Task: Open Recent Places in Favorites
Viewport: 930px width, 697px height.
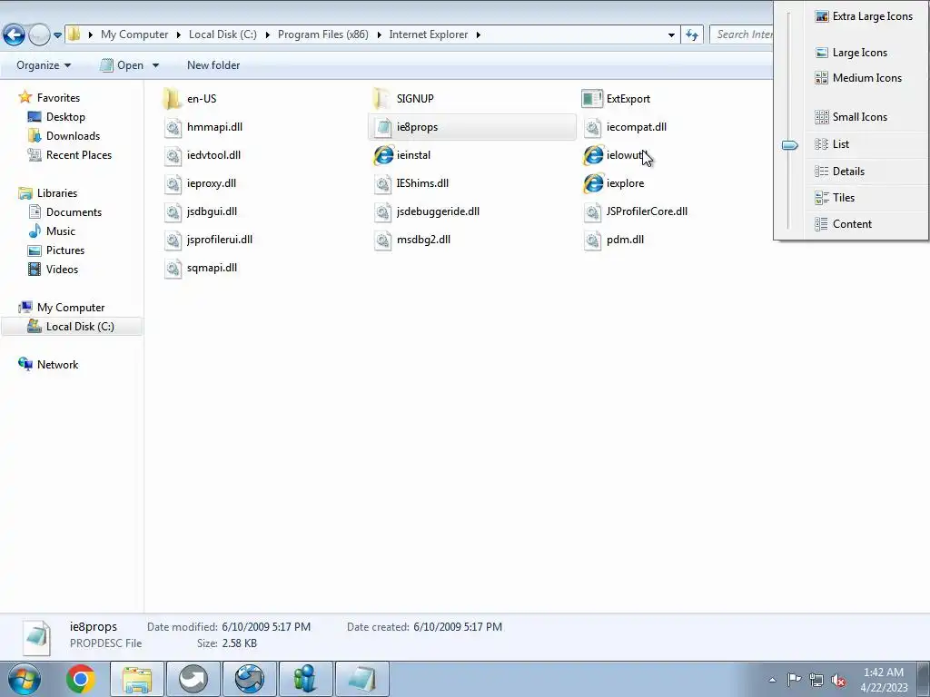Action: click(79, 155)
